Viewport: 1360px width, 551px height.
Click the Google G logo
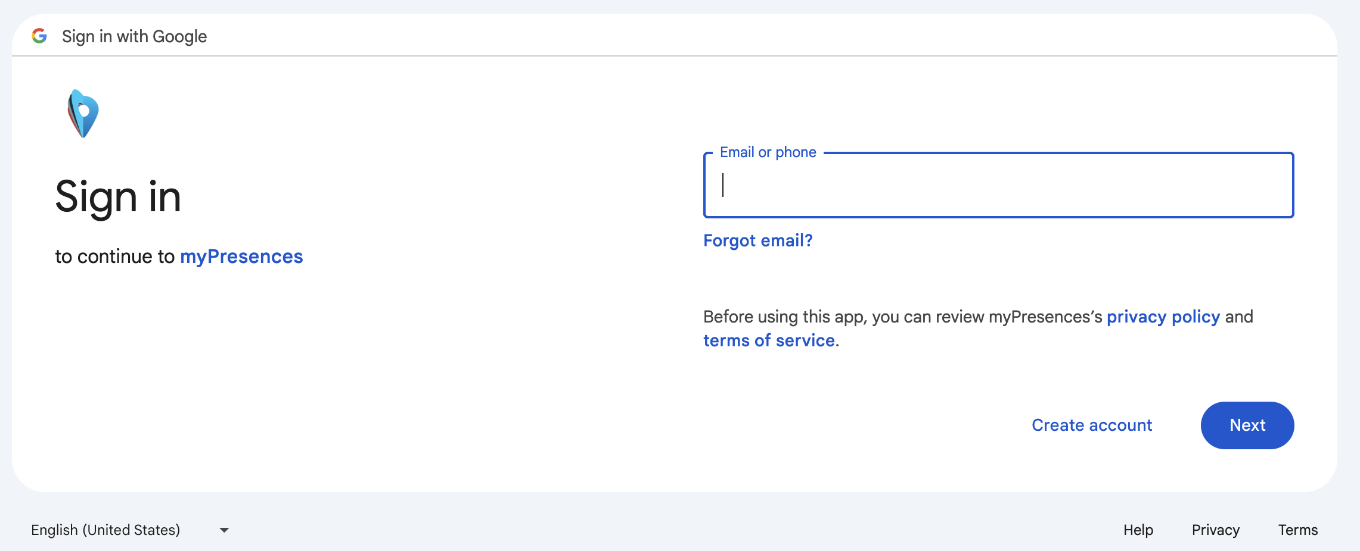39,36
